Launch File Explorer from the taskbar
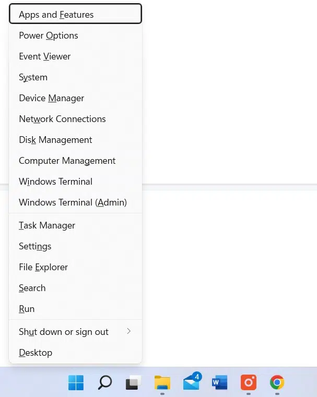Screen dimensions: 317x397 162,383
